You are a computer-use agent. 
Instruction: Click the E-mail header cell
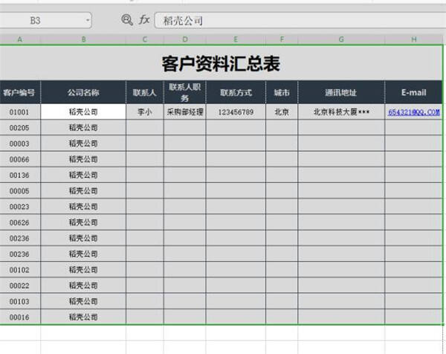click(414, 92)
